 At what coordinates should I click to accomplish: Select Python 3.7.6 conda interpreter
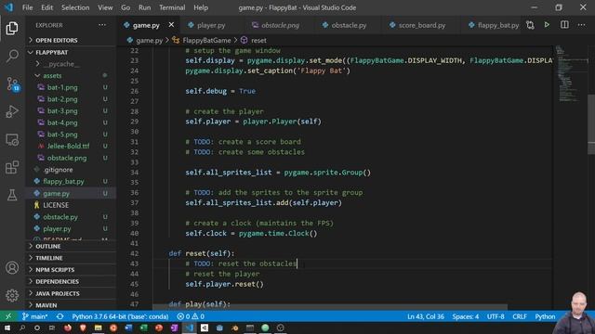pyautogui.click(x=120, y=316)
